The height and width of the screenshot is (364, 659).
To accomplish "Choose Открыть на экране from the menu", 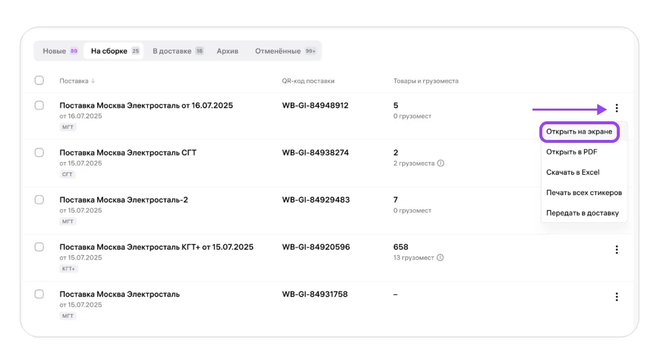I will point(579,132).
